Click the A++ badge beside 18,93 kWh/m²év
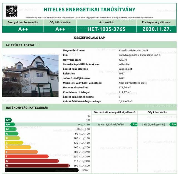 click(134, 125)
